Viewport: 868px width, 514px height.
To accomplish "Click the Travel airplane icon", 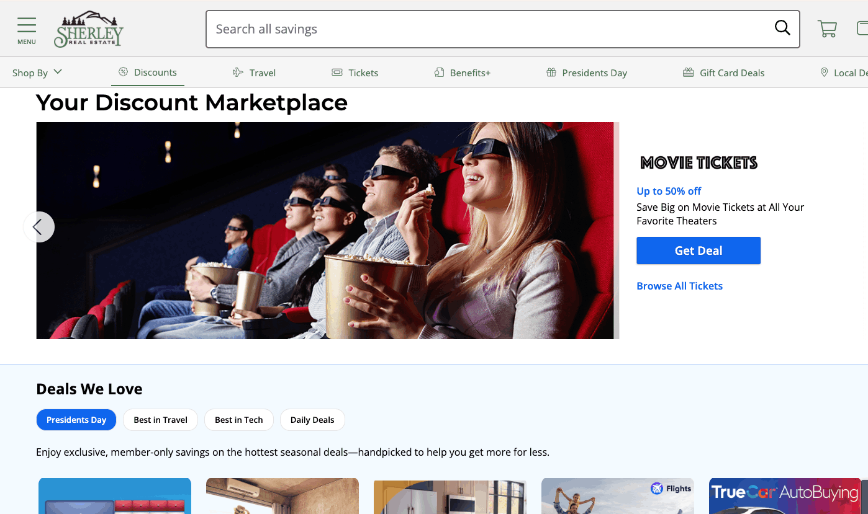I will (238, 73).
